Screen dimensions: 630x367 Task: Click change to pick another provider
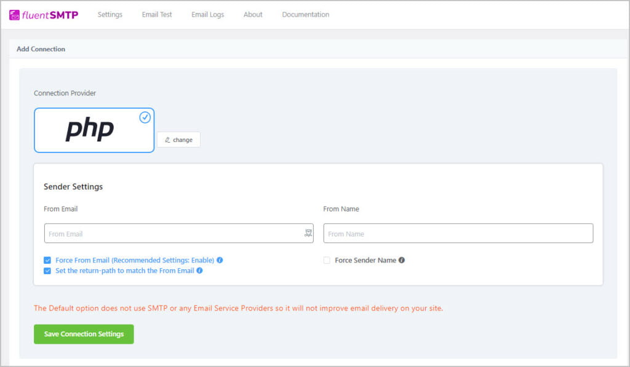pyautogui.click(x=178, y=140)
